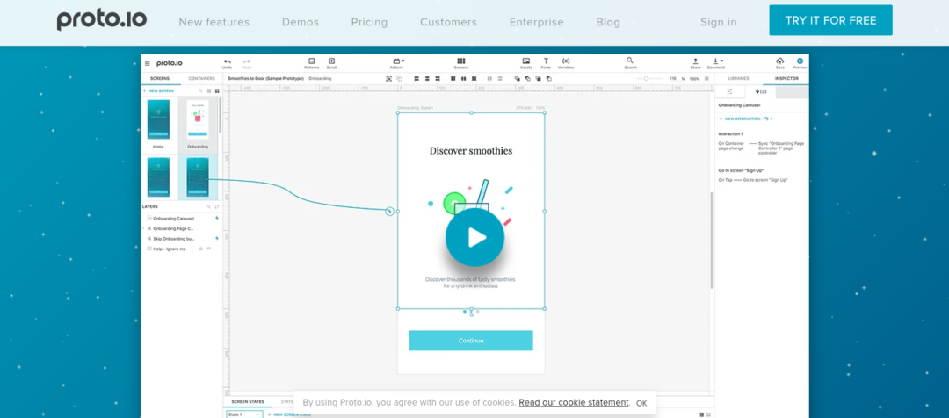Click New Screen button

click(158, 90)
